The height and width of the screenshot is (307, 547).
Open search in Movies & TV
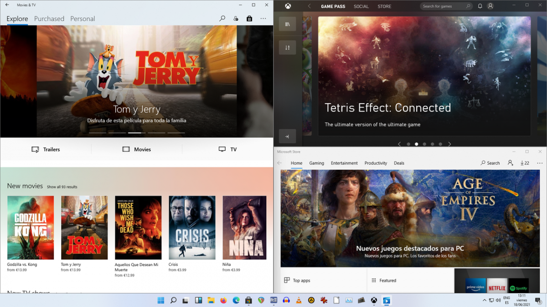tap(222, 19)
